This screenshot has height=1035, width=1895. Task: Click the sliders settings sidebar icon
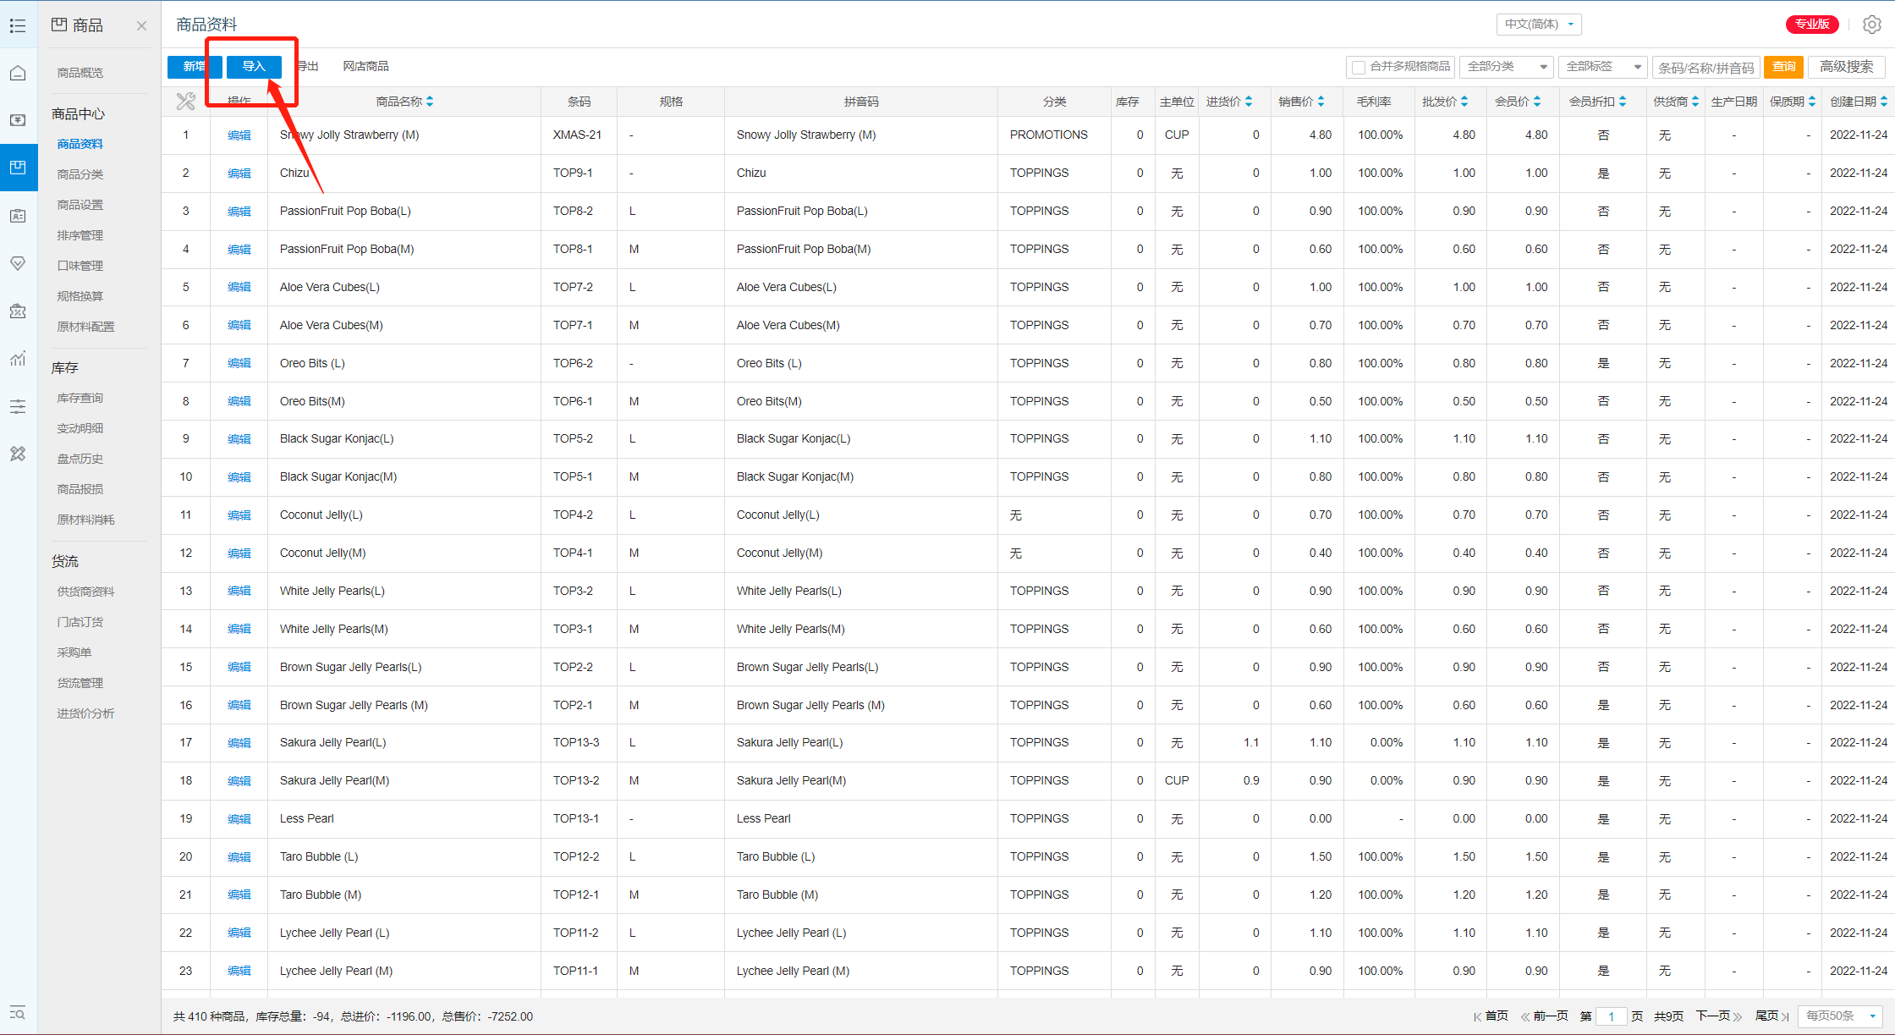pyautogui.click(x=18, y=407)
